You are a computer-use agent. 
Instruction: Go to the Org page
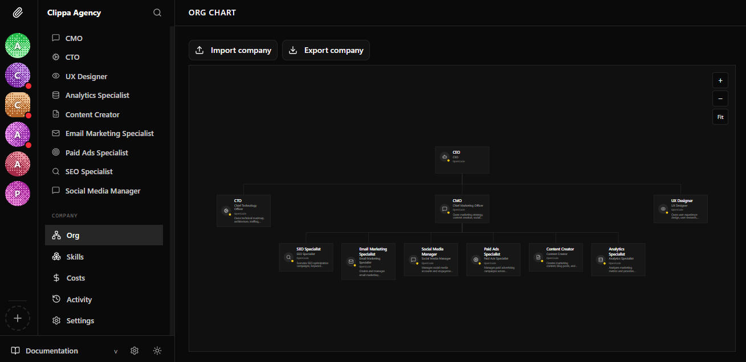tap(104, 235)
